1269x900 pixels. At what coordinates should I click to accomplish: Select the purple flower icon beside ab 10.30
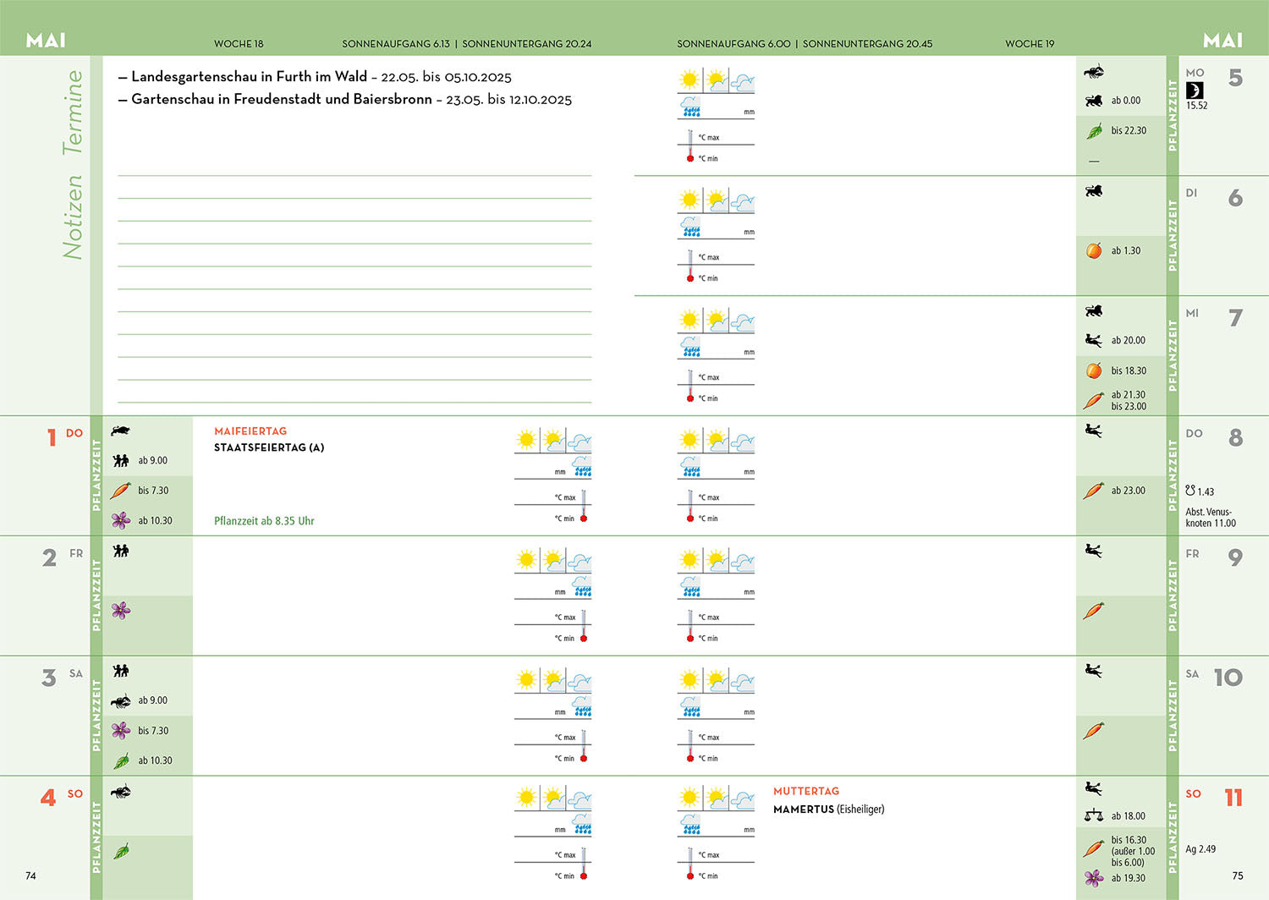(x=121, y=520)
